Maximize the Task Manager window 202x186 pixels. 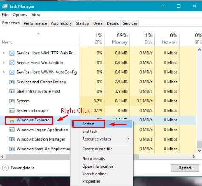pos(179,6)
